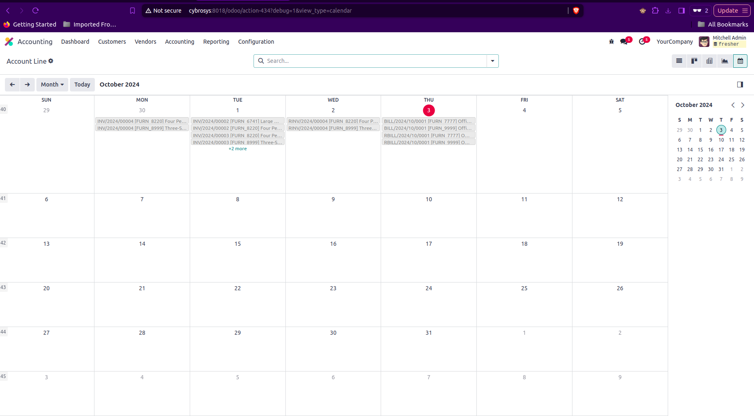Expand the +2 more link on October 1

click(238, 149)
